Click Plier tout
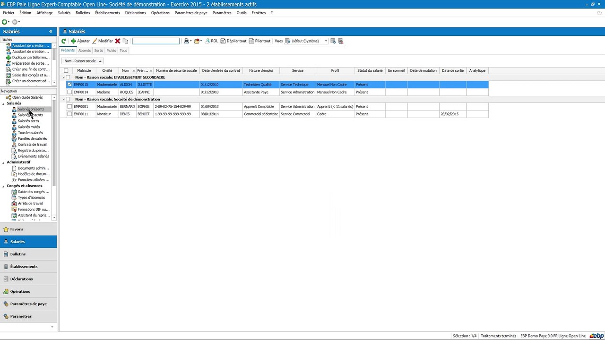 coord(259,41)
